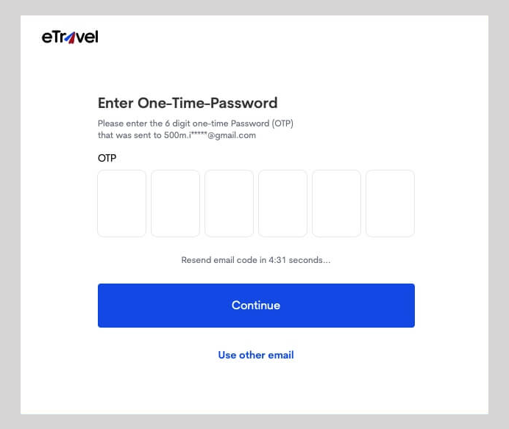Select the third OTP digit box
Screen dimensions: 509x429
tap(229, 203)
